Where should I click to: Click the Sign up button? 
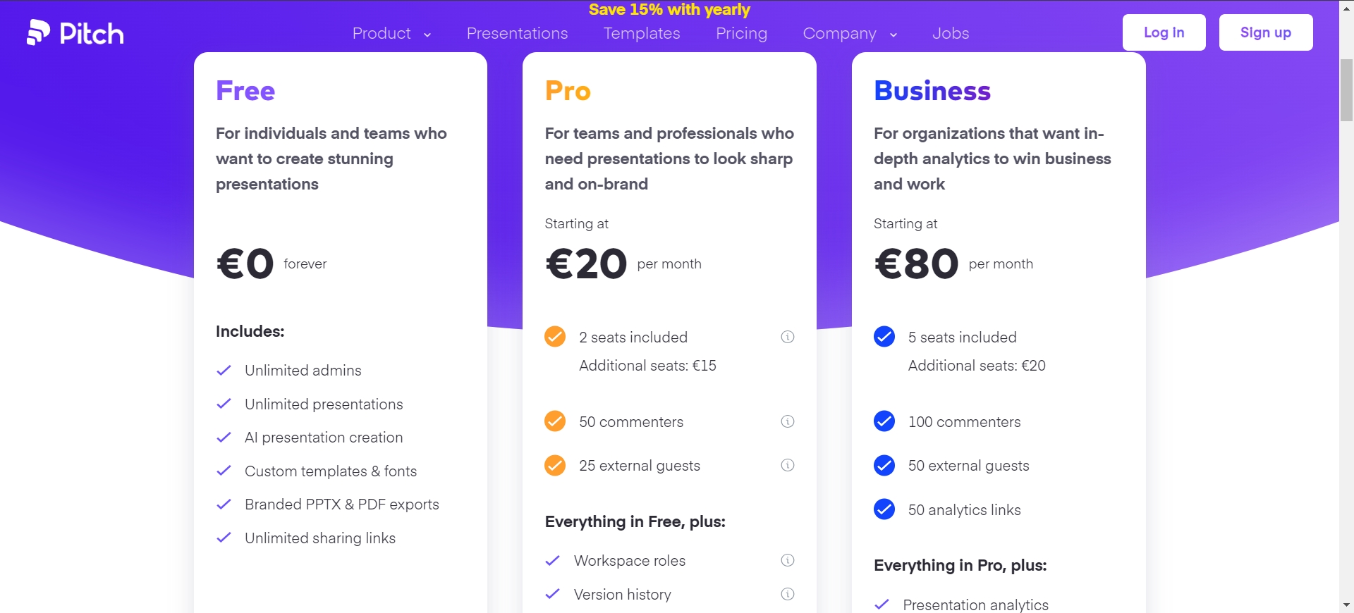pos(1266,32)
